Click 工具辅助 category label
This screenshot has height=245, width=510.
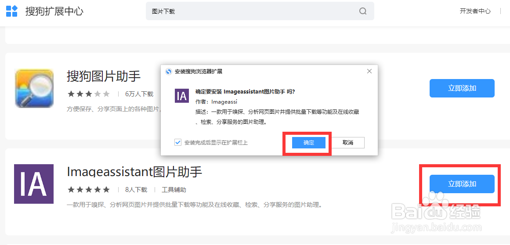(x=174, y=190)
